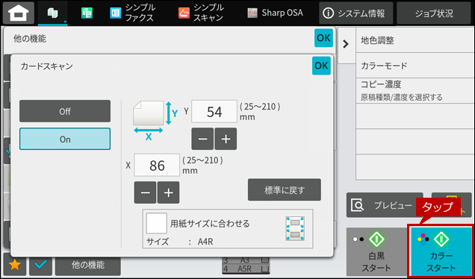This screenshot has width=475, height=279.
Task: Open システム情報 button
Action: click(x=356, y=13)
